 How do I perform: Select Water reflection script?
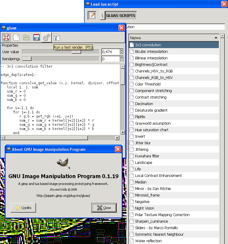174,241
